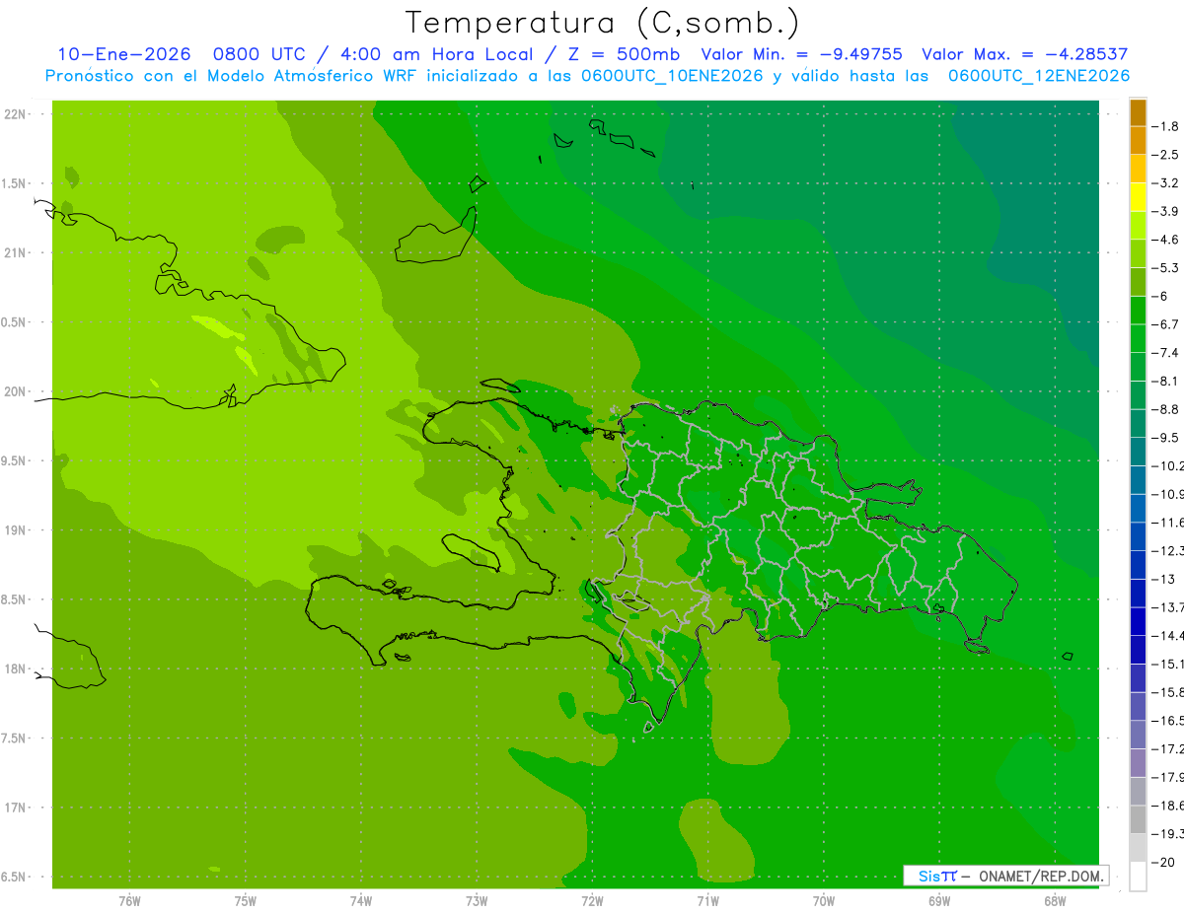Click the '18N' latitude label
The width and height of the screenshot is (1184, 914).
(15, 668)
